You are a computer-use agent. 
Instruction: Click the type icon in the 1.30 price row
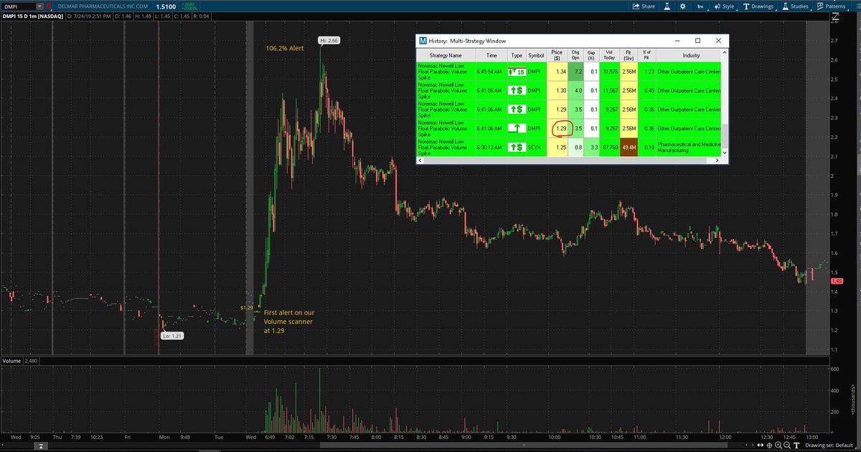coord(517,90)
